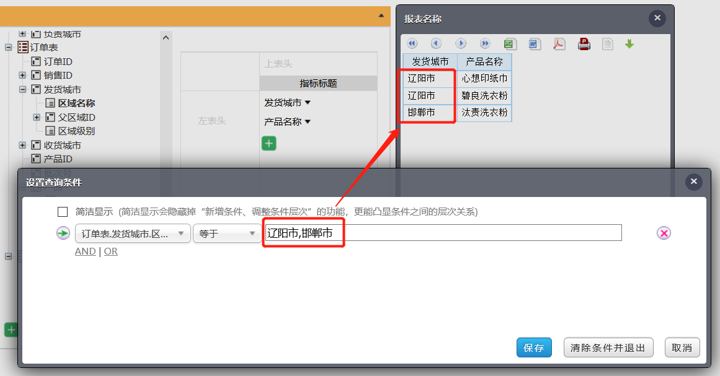Click the 碧良洗衣粉 cell in report
720x376 pixels.
[484, 95]
